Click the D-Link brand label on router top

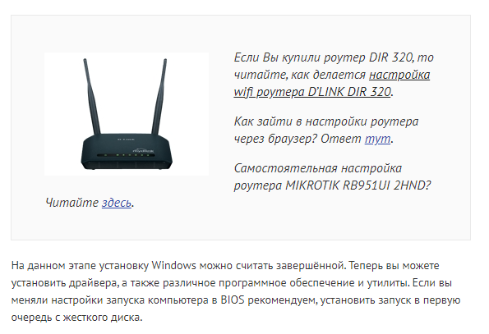[127, 140]
